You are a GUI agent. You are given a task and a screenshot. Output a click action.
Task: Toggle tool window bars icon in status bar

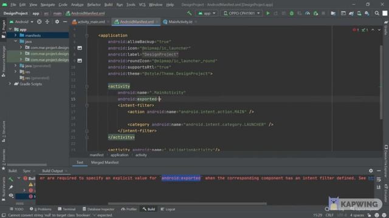(x=4, y=215)
